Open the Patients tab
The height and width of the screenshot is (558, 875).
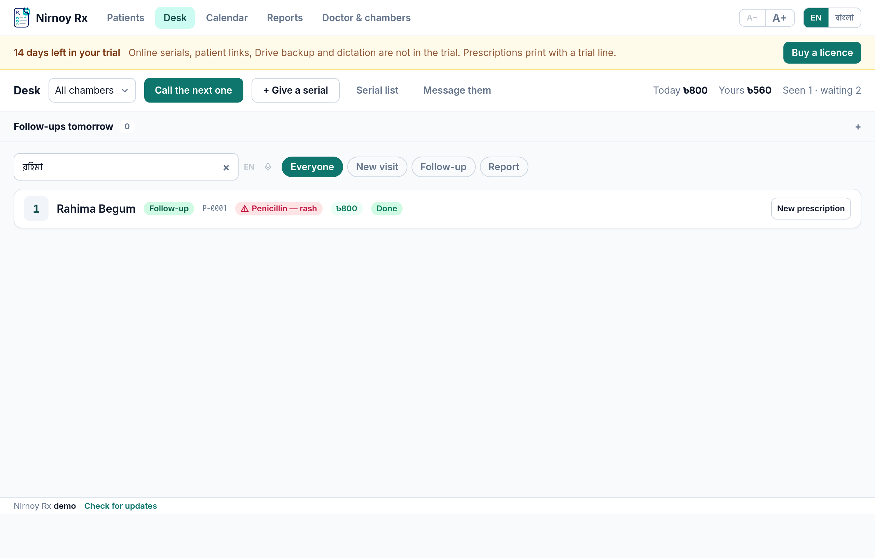coord(125,18)
